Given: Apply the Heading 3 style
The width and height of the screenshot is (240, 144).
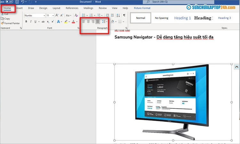Looking at the screenshot, I should tap(224, 18).
